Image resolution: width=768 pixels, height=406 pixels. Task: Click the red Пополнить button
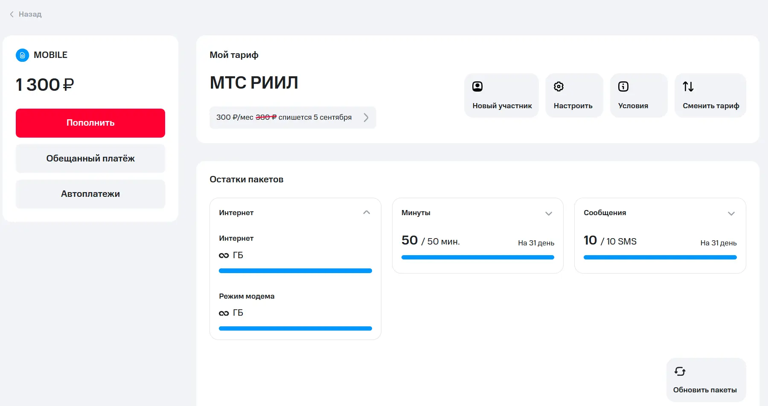coord(90,123)
